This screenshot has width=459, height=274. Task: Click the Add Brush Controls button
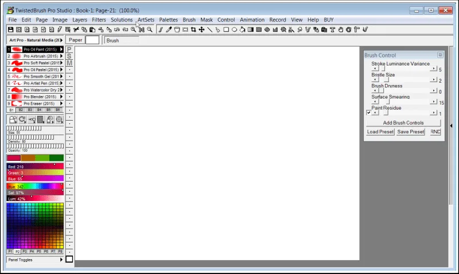point(403,123)
